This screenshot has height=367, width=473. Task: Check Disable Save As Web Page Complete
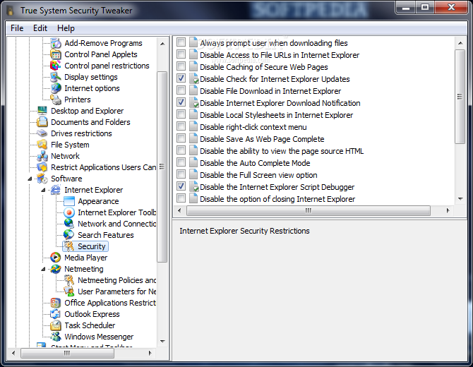181,138
